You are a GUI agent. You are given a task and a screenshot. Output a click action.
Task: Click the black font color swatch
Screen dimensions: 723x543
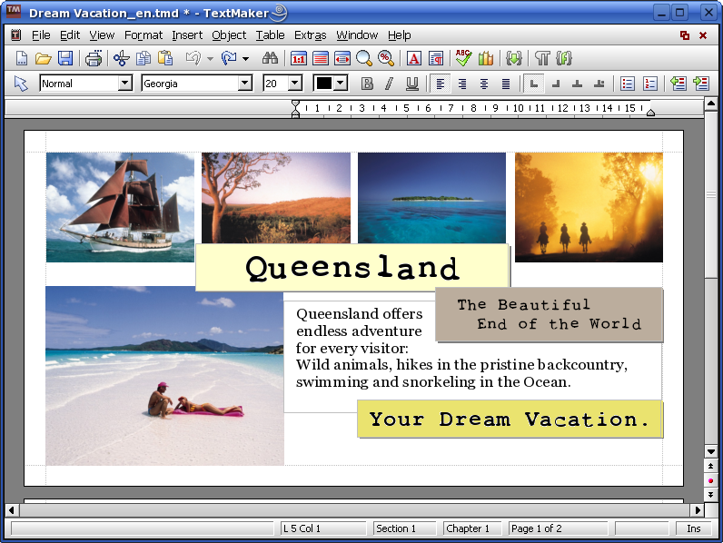click(x=323, y=84)
